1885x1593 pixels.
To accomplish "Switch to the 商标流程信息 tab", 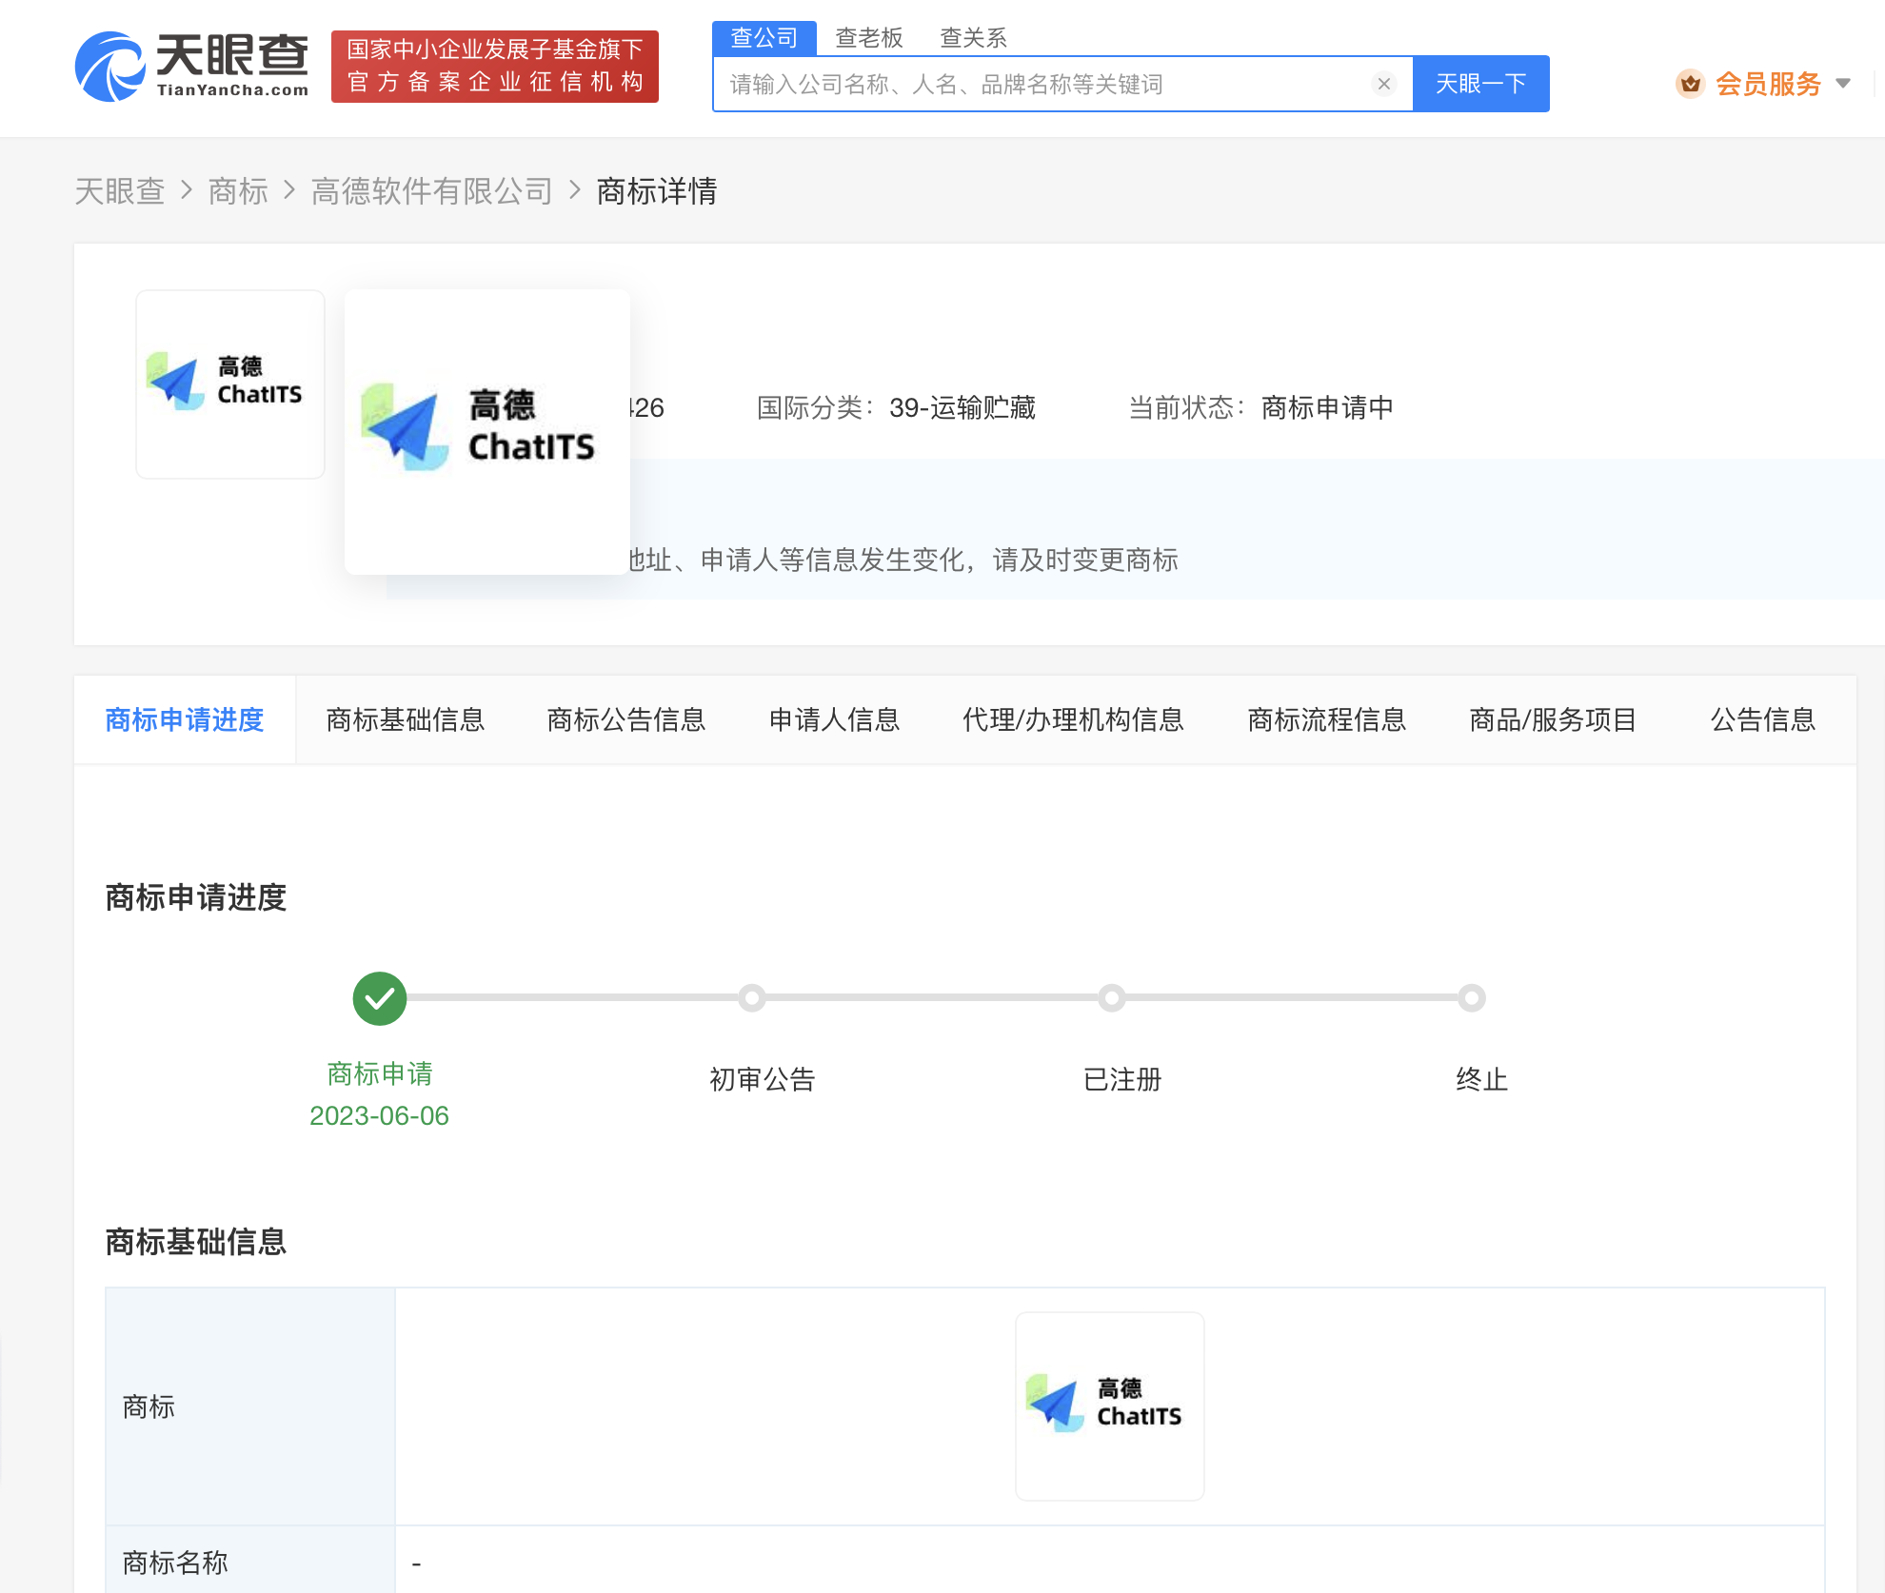I will (1327, 719).
